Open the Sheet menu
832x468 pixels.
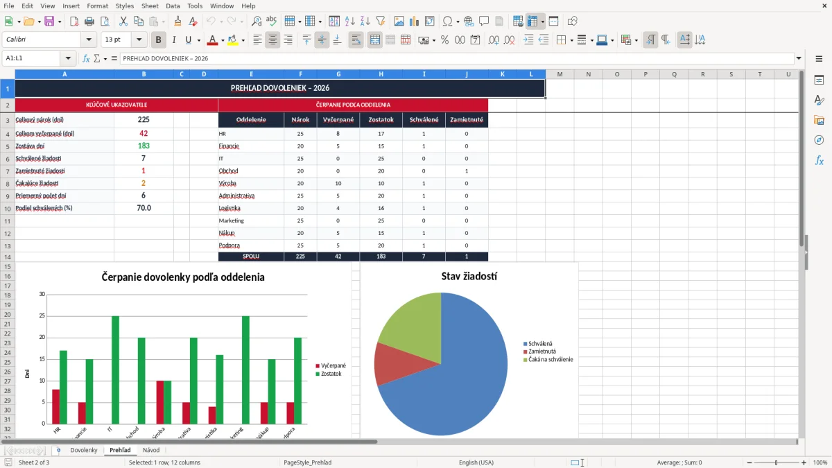click(150, 6)
